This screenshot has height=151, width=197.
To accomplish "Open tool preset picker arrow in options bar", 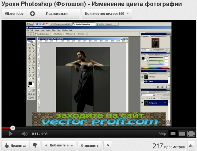I will (33, 34).
